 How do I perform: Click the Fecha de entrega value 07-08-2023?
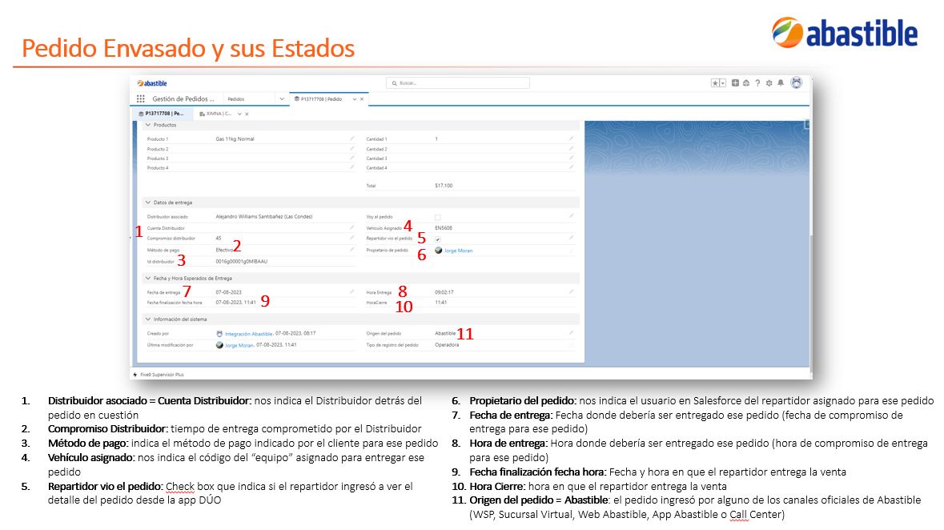pos(229,292)
